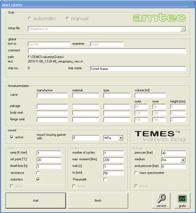The height and width of the screenshot is (213, 196).
Task: Focus the test nr. field
Action: (x=49, y=44)
